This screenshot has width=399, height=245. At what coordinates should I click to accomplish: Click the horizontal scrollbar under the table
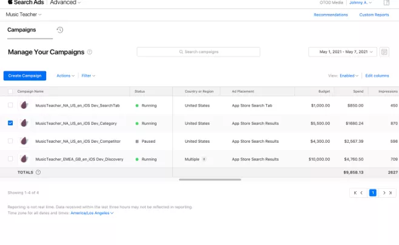[210, 180]
